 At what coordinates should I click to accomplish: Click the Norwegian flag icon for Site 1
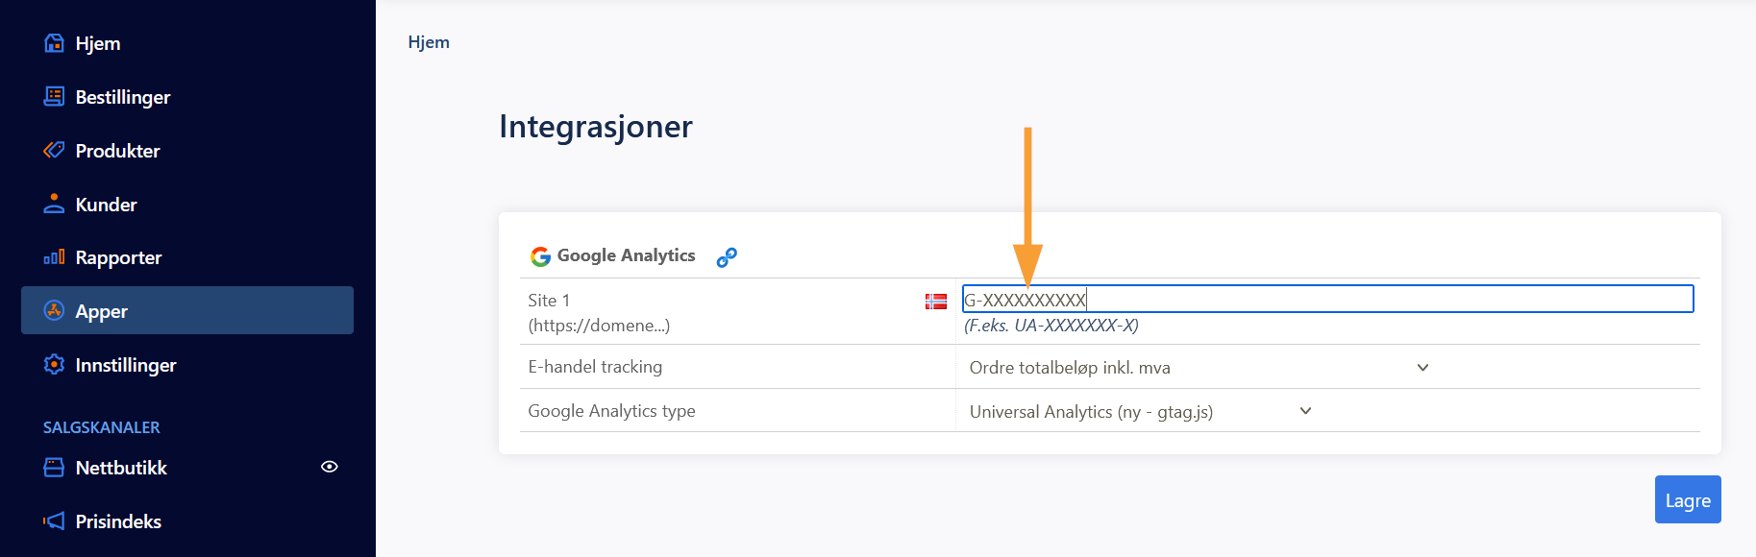935,302
